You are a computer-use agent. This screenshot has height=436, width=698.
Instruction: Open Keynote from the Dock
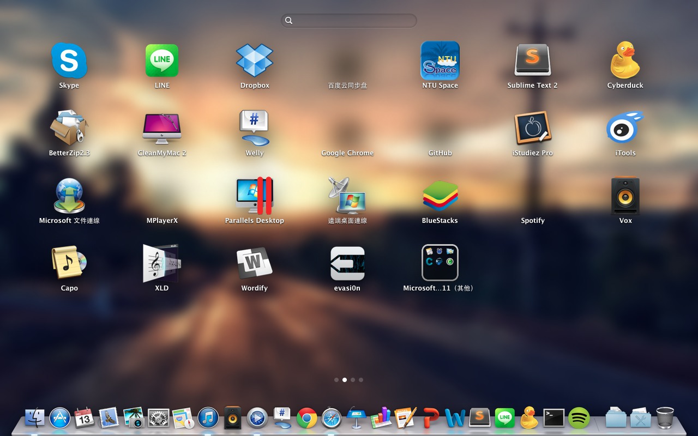(x=357, y=417)
